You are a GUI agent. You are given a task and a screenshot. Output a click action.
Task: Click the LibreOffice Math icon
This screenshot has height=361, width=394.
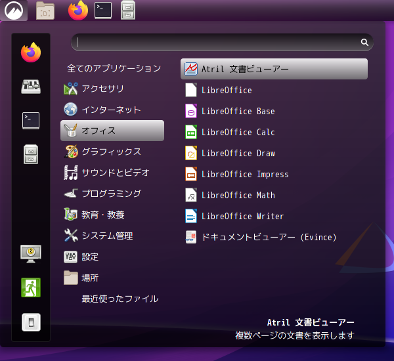point(191,195)
